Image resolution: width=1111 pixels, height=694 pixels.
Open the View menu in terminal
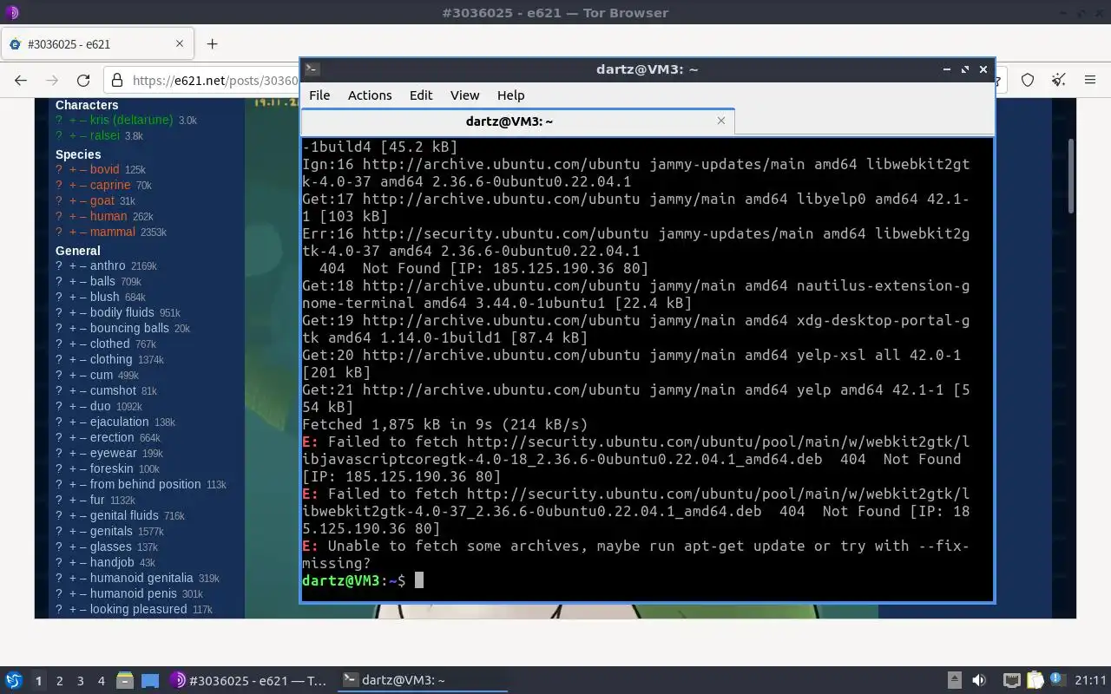click(464, 95)
